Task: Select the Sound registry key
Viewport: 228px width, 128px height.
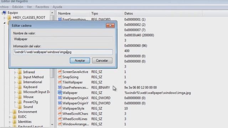Action: pyautogui.click(x=28, y=107)
